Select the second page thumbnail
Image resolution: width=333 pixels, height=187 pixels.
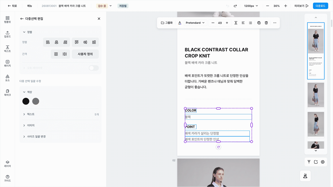click(316, 95)
